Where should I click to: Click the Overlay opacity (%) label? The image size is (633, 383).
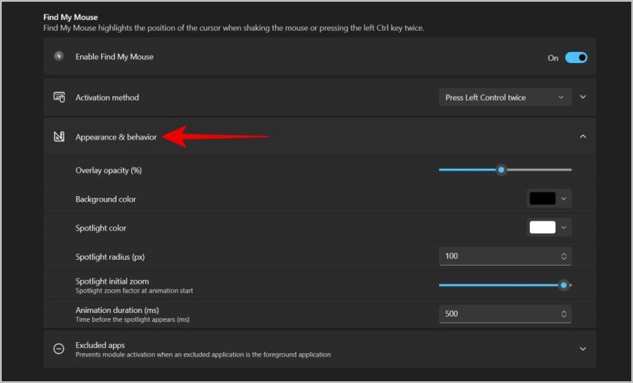click(109, 170)
